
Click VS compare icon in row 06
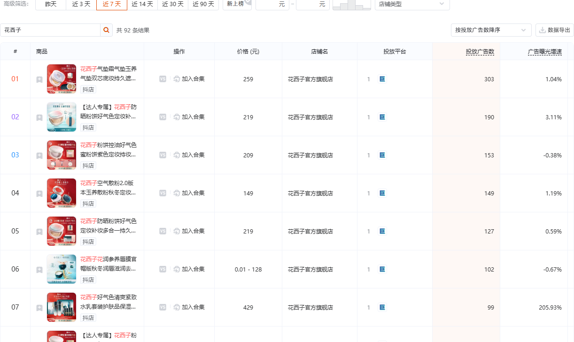[163, 269]
